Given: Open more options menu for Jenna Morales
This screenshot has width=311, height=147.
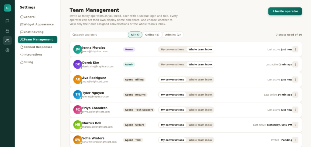Looking at the screenshot, I should tap(295, 49).
